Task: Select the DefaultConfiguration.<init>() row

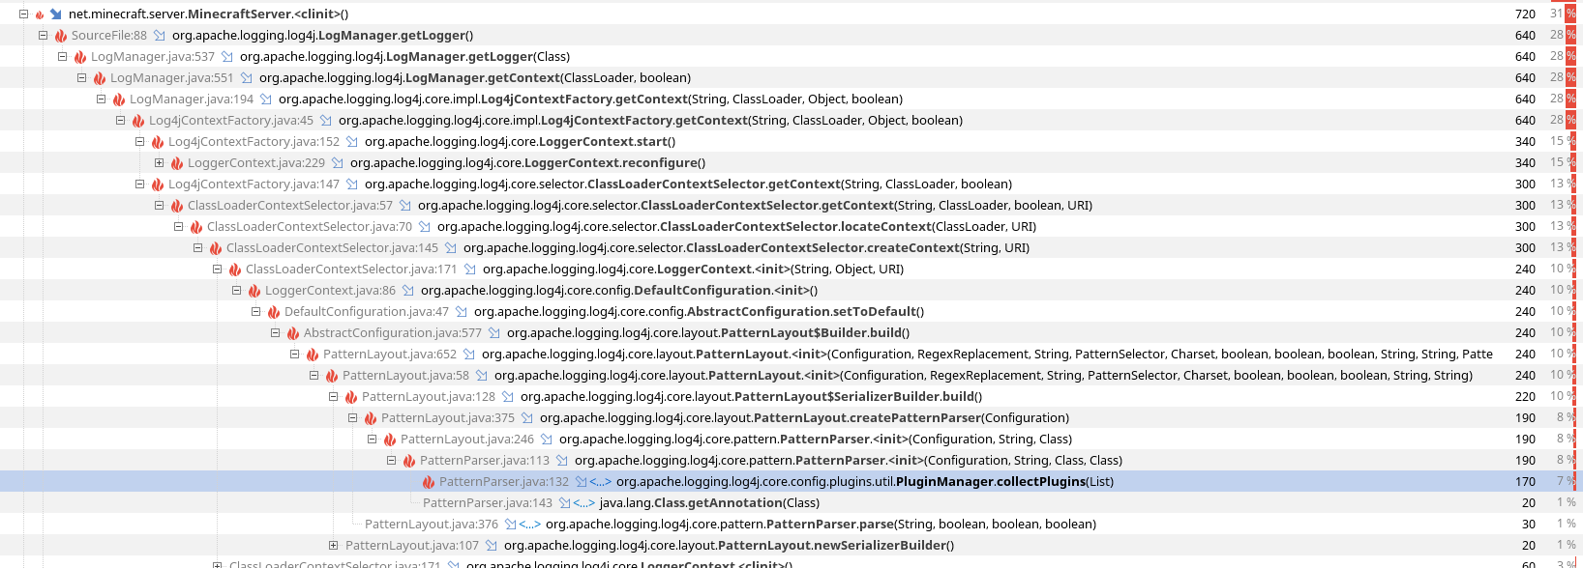Action: pyautogui.click(x=618, y=291)
